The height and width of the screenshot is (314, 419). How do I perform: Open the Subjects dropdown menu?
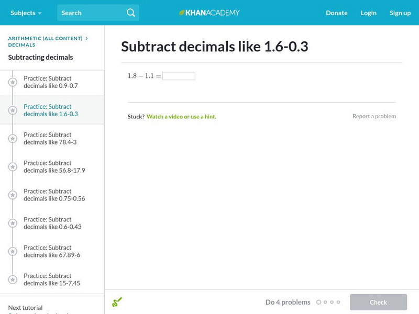tap(26, 13)
